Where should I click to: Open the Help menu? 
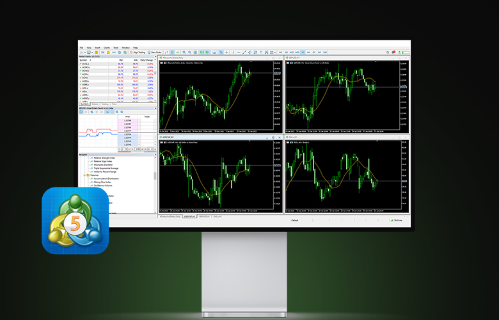click(136, 48)
